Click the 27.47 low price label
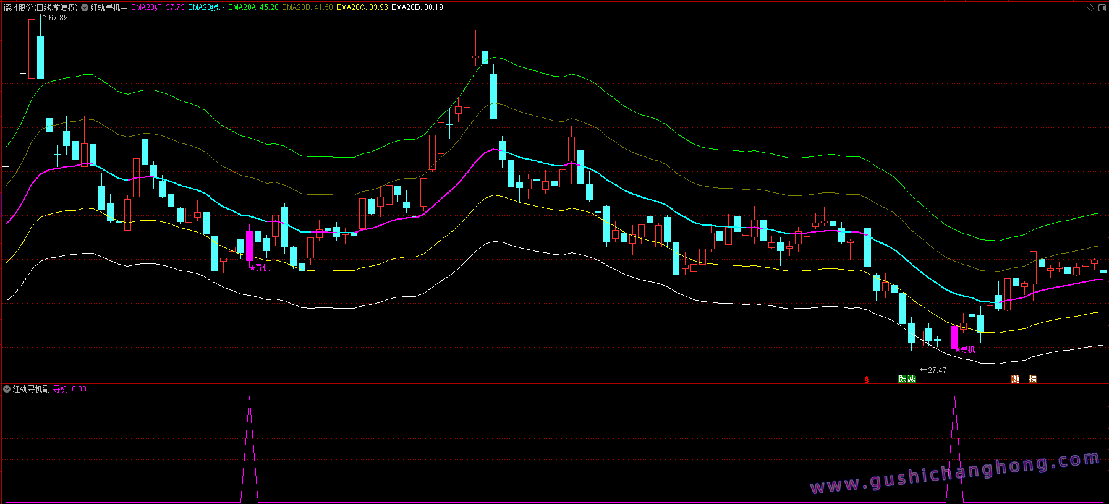 [937, 370]
